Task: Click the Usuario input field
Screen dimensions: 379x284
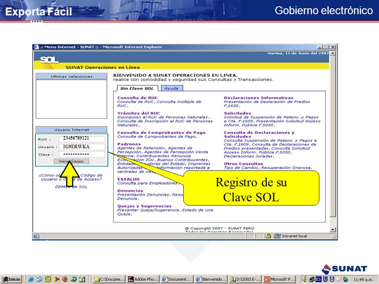Action: [82, 147]
